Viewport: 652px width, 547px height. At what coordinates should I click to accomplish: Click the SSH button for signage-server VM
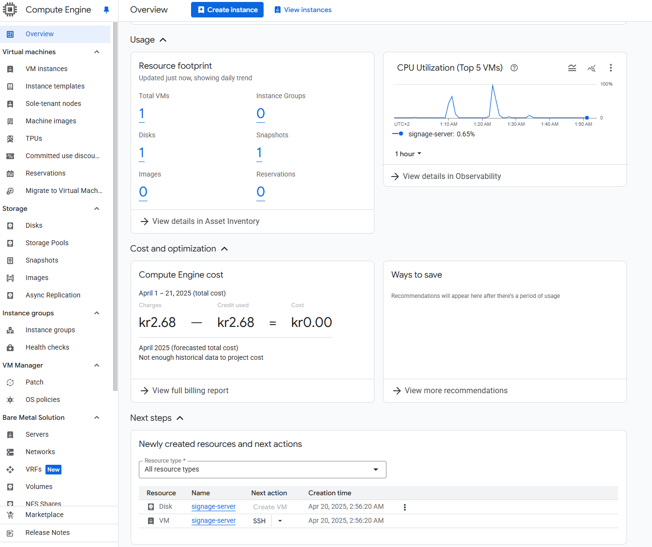pyautogui.click(x=259, y=521)
